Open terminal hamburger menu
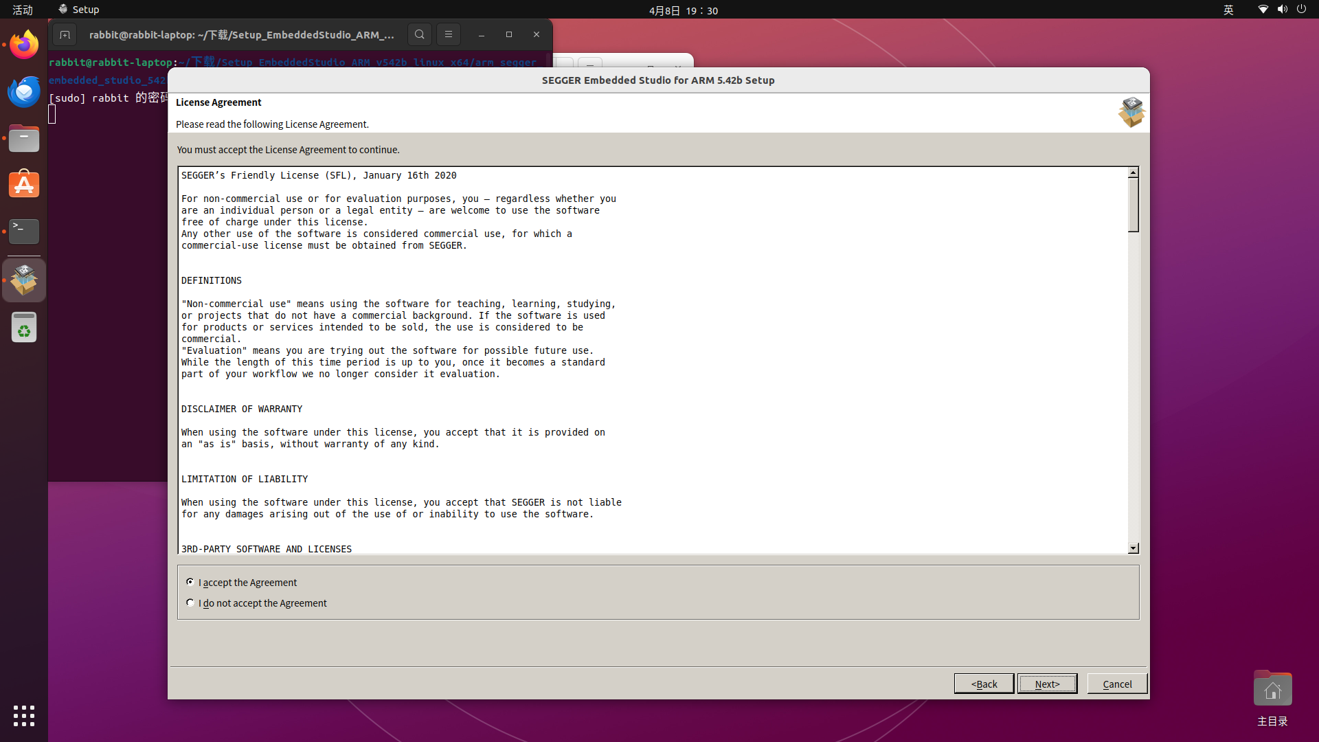Screen dimensions: 1319x742 [x=449, y=34]
